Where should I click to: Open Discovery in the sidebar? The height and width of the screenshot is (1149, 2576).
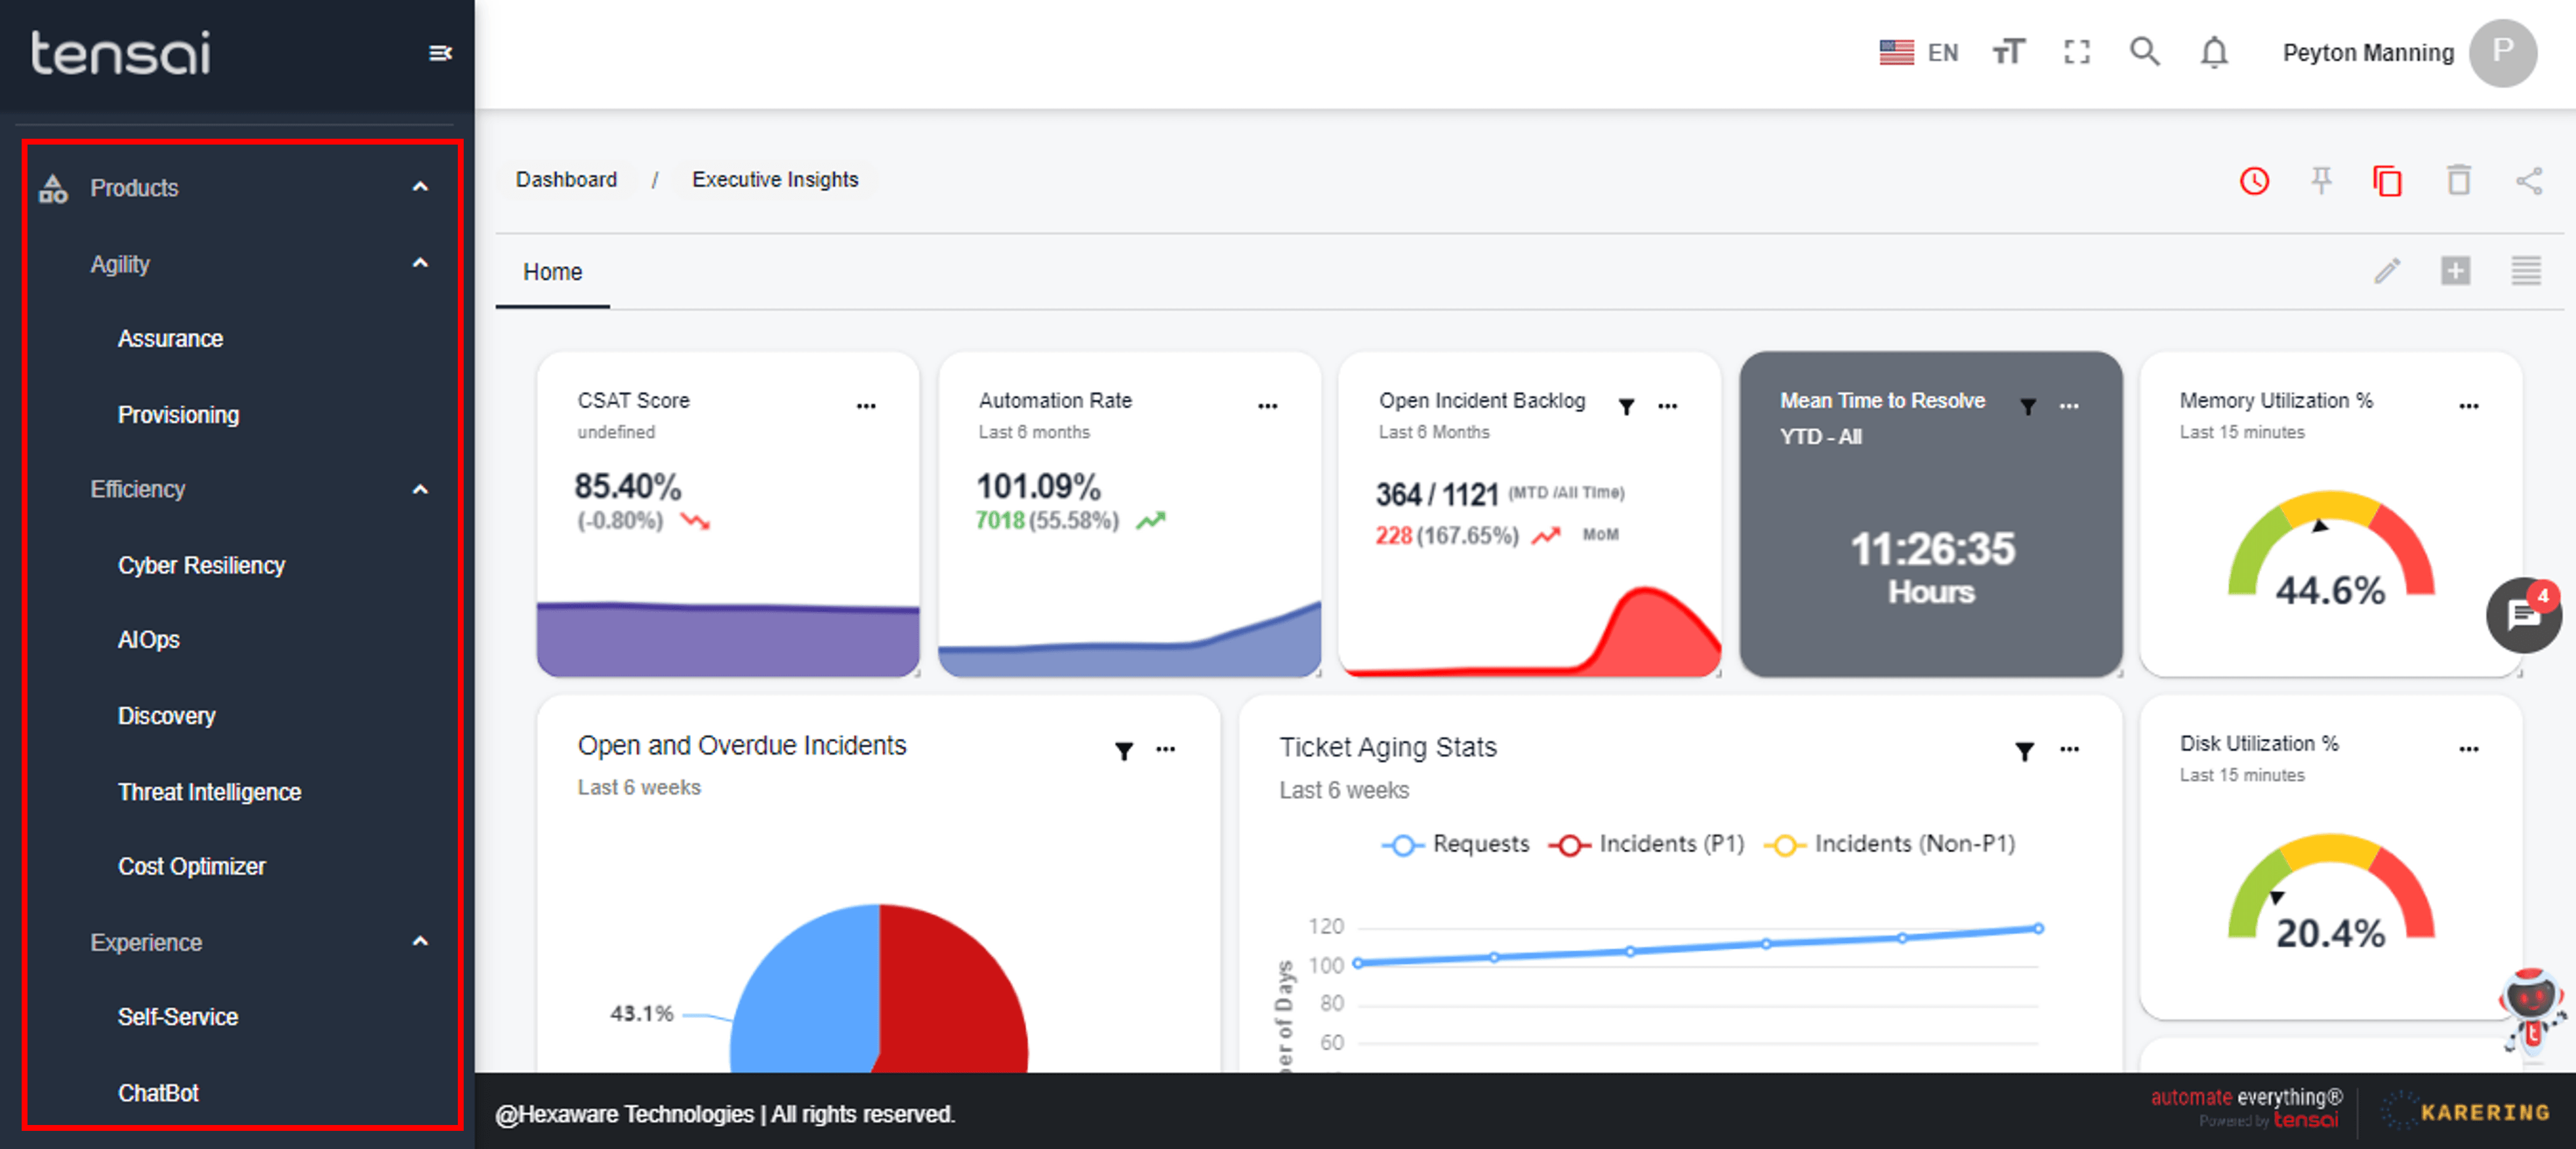(x=166, y=716)
